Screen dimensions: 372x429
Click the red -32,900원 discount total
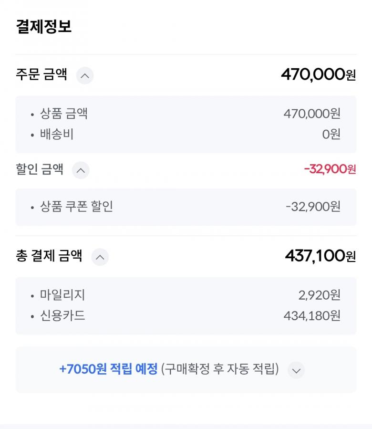click(330, 169)
